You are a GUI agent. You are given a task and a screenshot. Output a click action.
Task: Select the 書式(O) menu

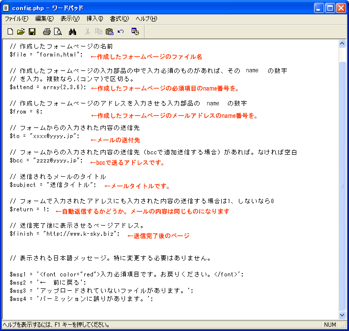119,19
